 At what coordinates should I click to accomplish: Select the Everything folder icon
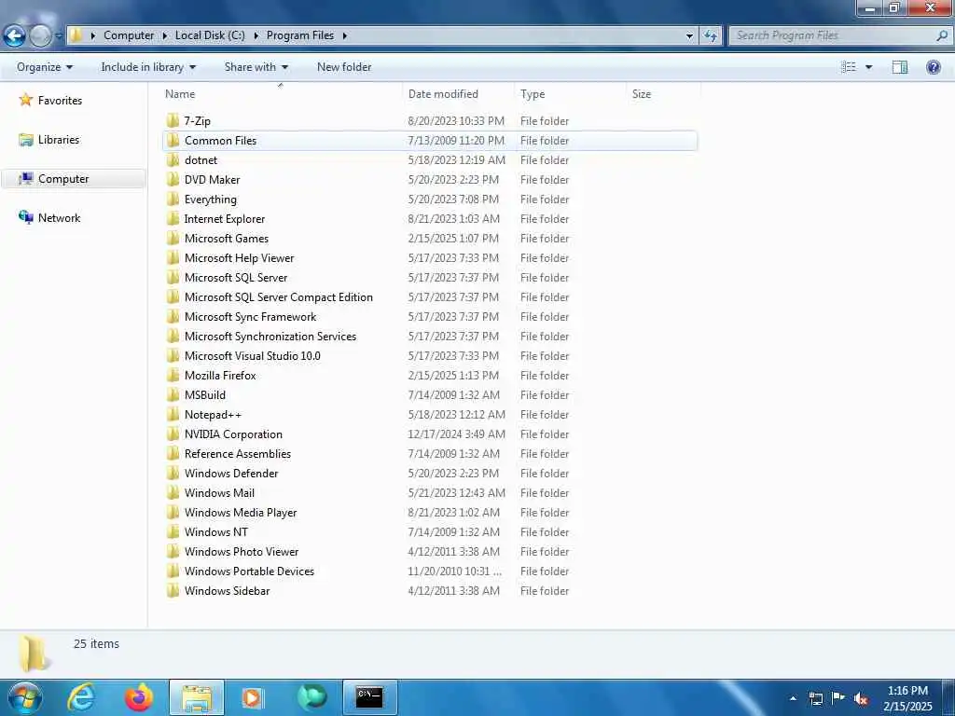coord(173,200)
